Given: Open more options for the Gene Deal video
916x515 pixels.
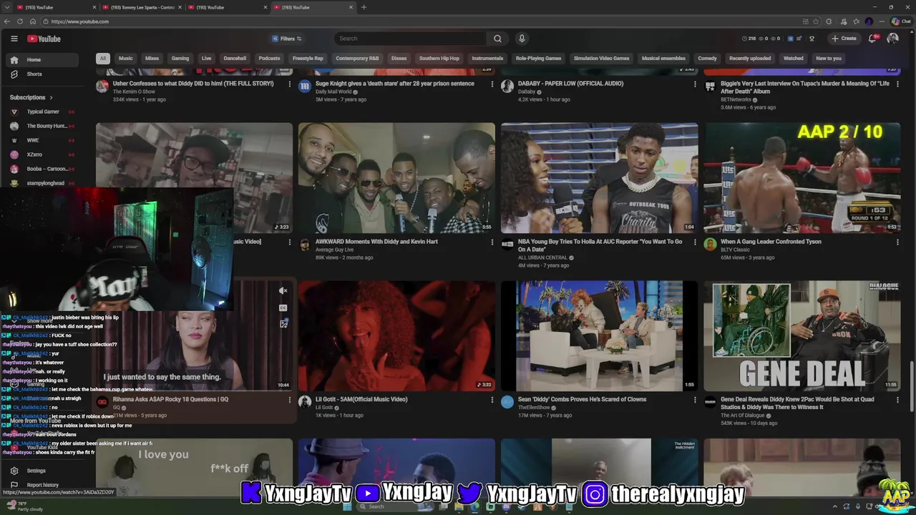Looking at the screenshot, I should point(897,401).
